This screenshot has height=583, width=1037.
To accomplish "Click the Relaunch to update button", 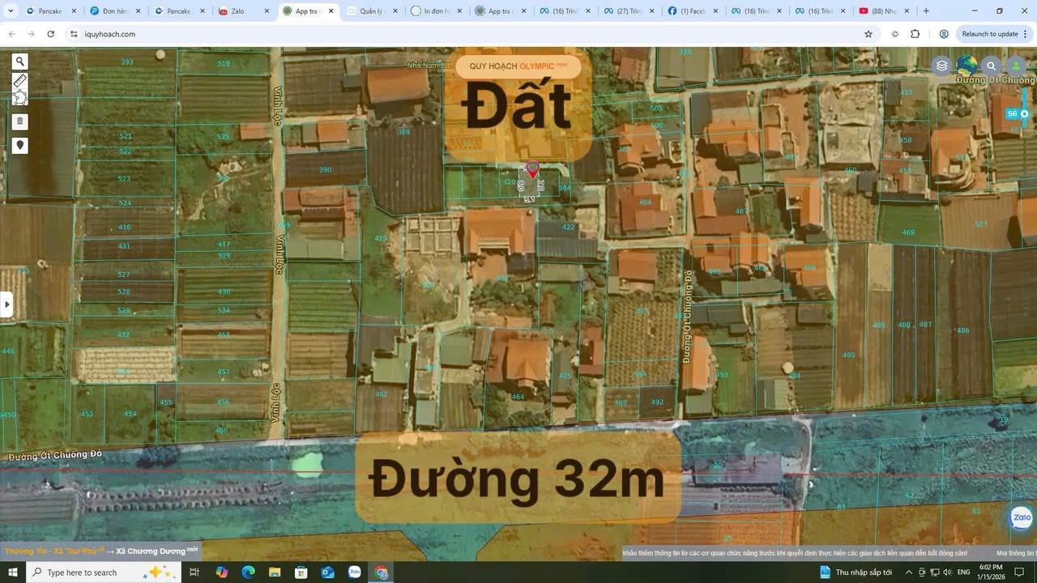I will [x=989, y=34].
